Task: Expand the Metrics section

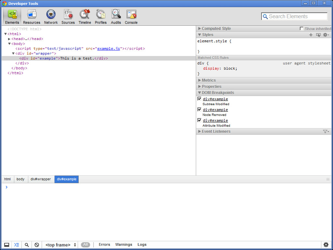Action: pos(199,80)
